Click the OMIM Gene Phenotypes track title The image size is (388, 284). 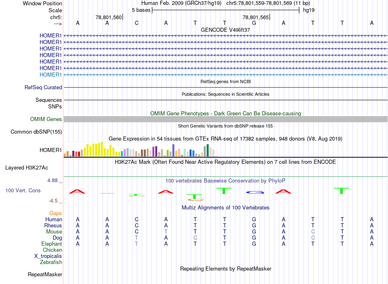[225, 113]
